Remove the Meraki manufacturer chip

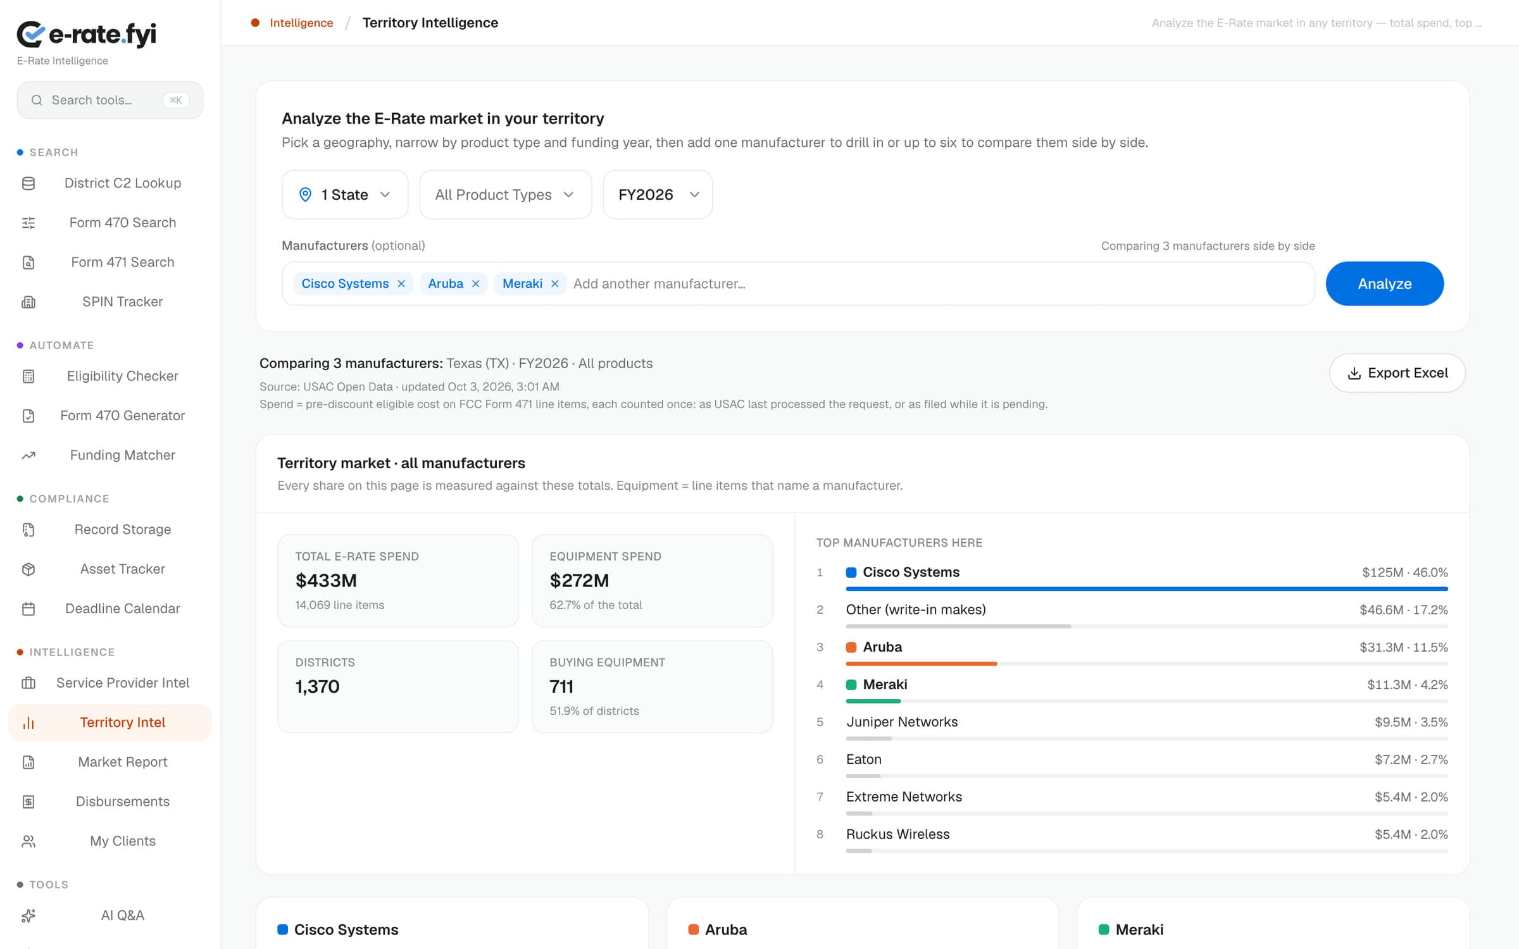coord(555,284)
